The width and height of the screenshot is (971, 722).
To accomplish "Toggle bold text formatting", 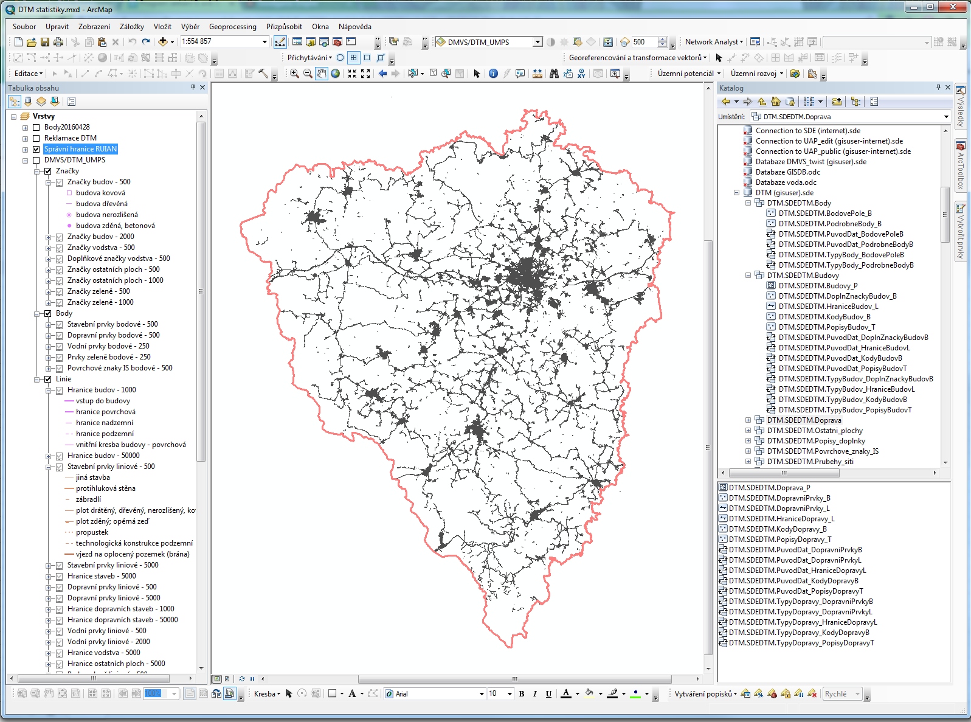I will [522, 693].
